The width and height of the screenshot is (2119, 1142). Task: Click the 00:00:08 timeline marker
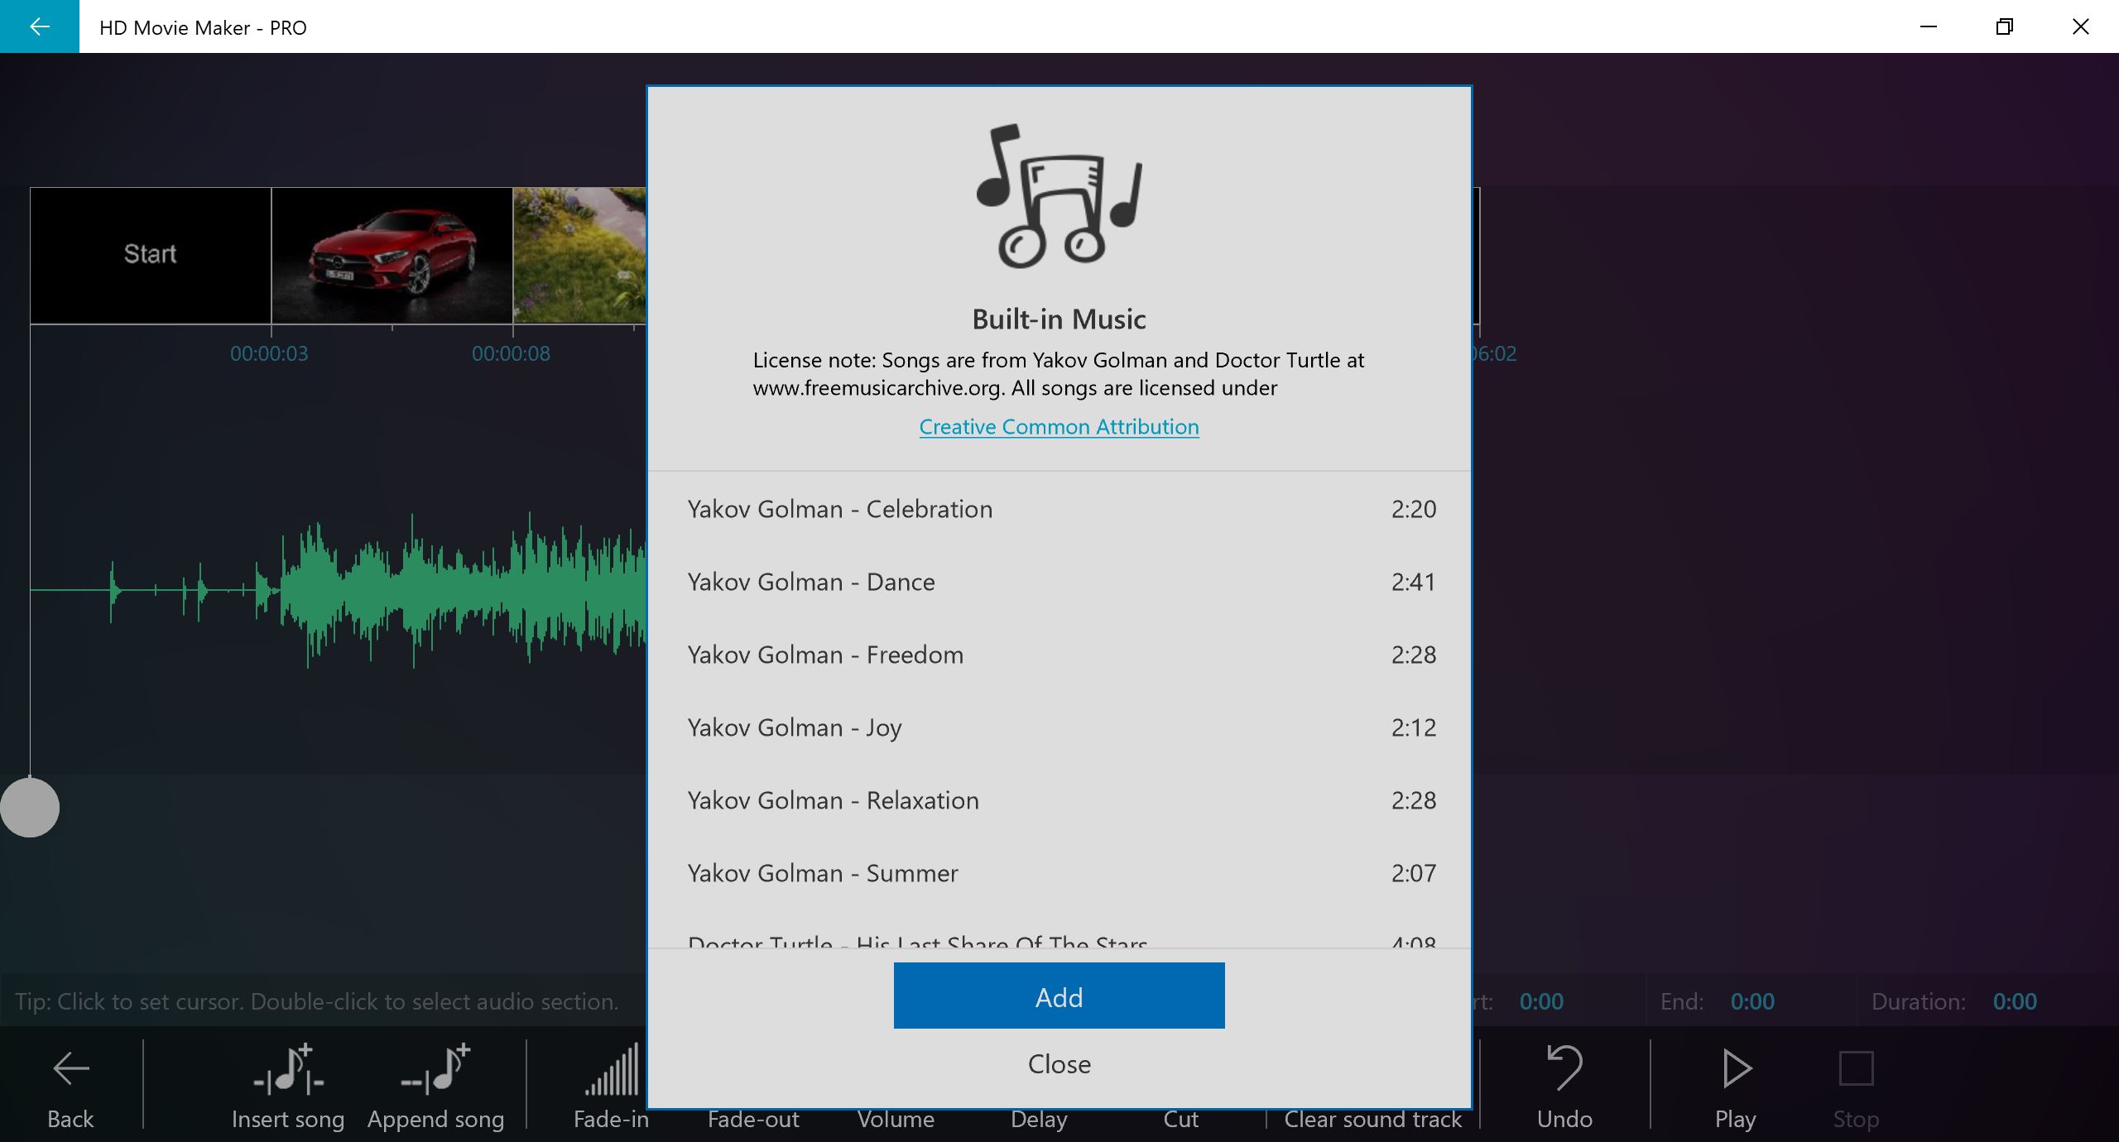point(511,353)
